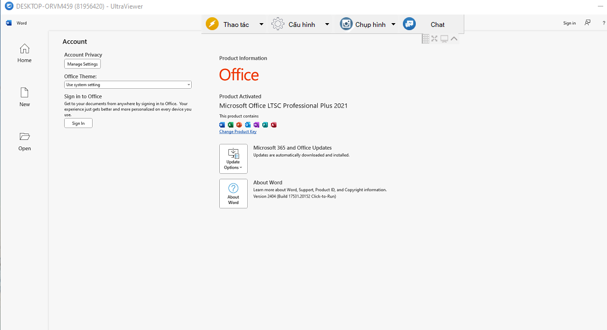Image resolution: width=607 pixels, height=330 pixels.
Task: Click the Cấu hình menu label
Action: coord(302,24)
